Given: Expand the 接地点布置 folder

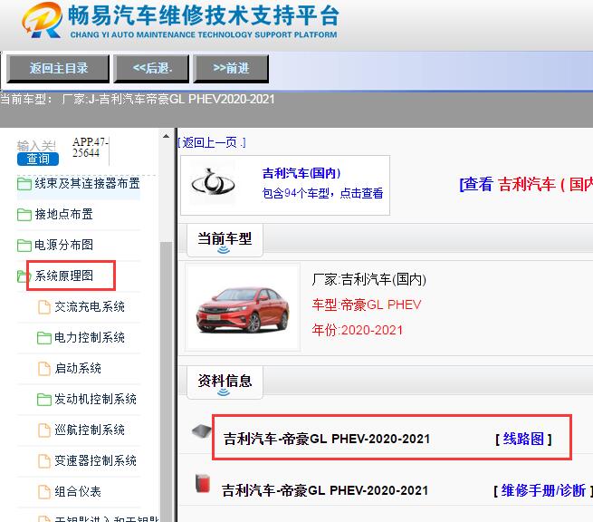Looking at the screenshot, I should (x=64, y=214).
